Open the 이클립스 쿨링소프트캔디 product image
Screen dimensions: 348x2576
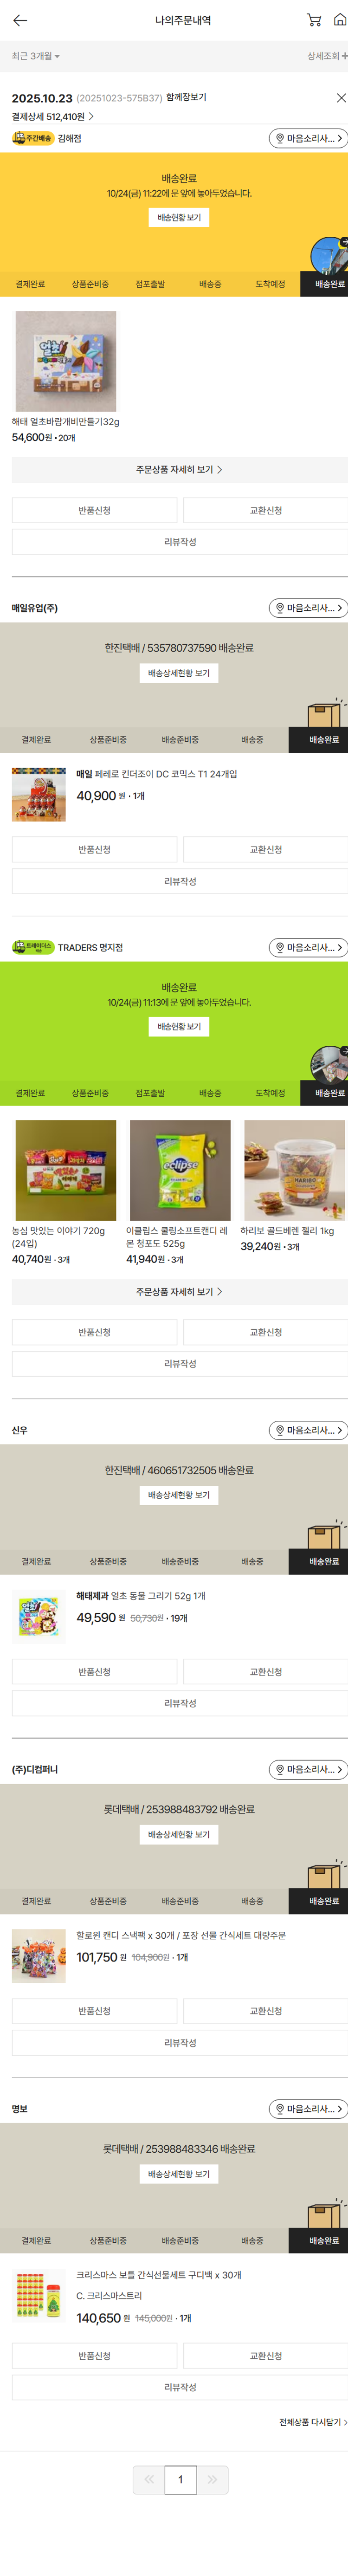pos(180,1170)
